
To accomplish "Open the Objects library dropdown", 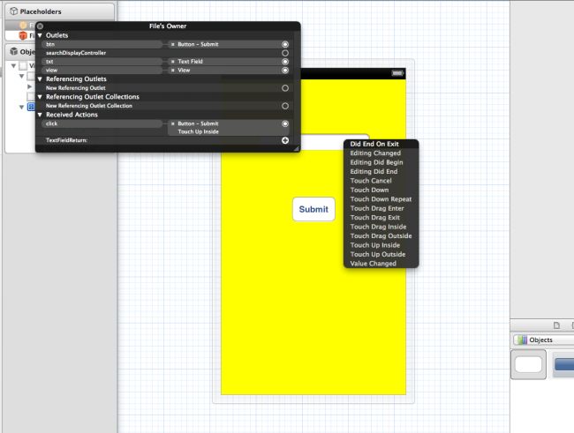I will click(x=544, y=340).
